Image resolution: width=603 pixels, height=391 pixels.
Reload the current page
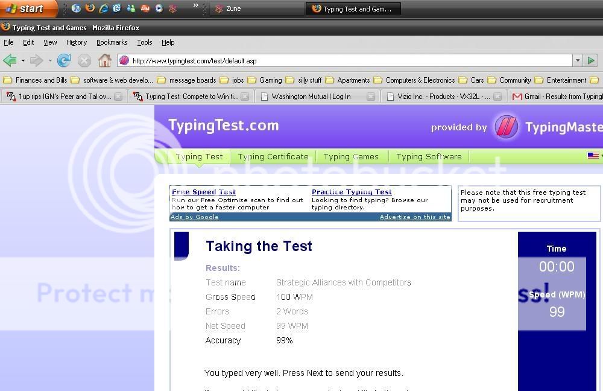(x=63, y=60)
